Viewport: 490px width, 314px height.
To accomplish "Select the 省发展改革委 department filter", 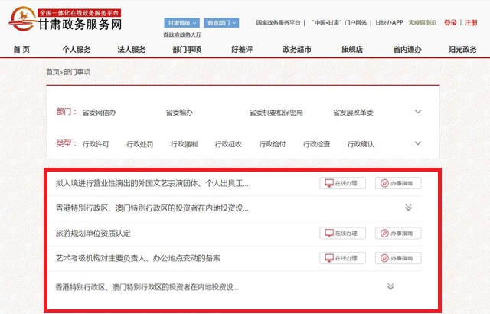I will (353, 113).
